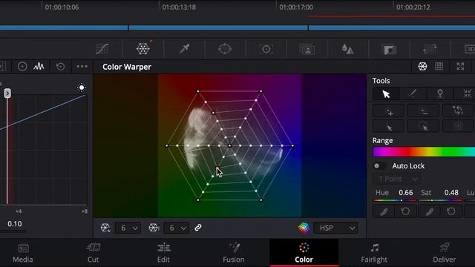Image resolution: width=475 pixels, height=267 pixels.
Task: Click the circular mode icon in left palette
Action: (x=22, y=66)
